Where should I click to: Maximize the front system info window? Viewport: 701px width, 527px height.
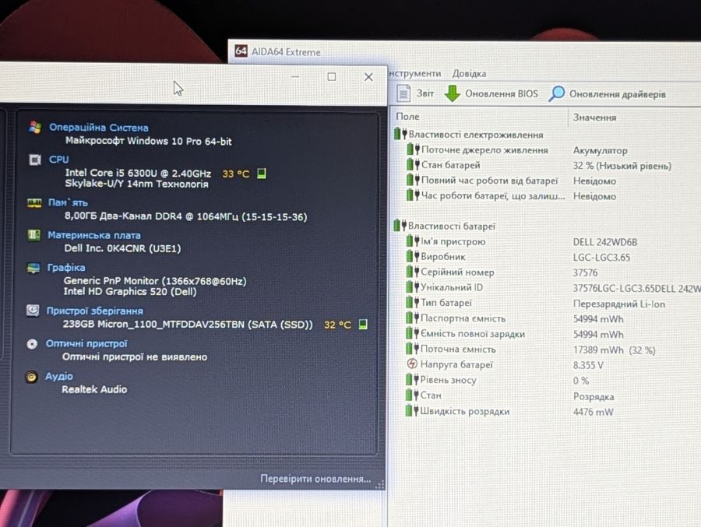332,77
